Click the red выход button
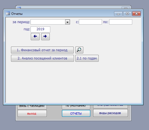The width and height of the screenshot is (149, 130). tap(32, 113)
